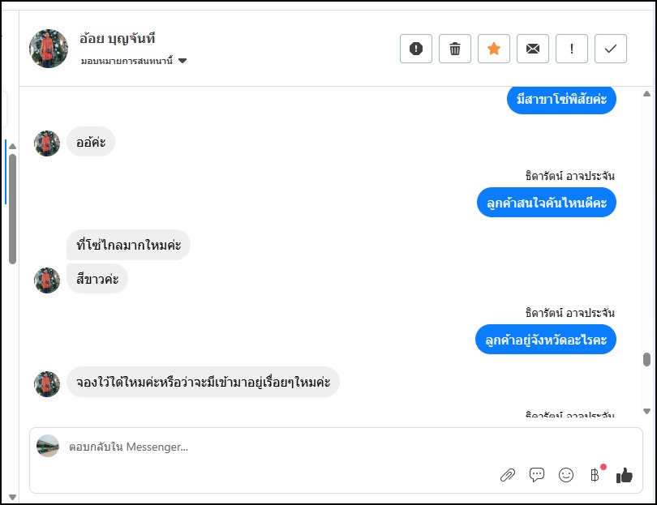Mark conversation as unread with envelope icon
Screen dimensions: 657x505
[x=532, y=49]
